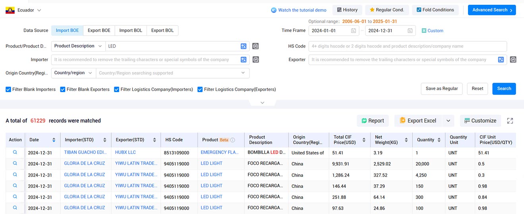The image size is (524, 214).
Task: Open Watch the tutorial demo link
Action: tap(299, 10)
